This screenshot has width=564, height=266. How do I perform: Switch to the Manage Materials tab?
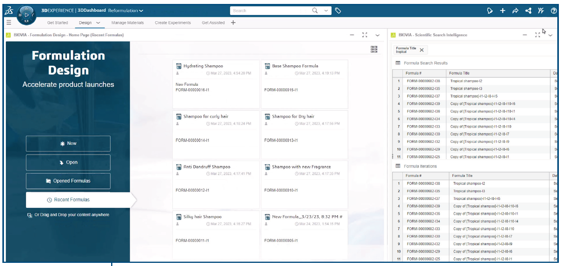[127, 23]
